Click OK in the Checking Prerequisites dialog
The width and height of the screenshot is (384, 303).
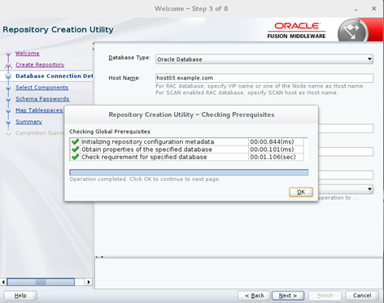tap(301, 192)
